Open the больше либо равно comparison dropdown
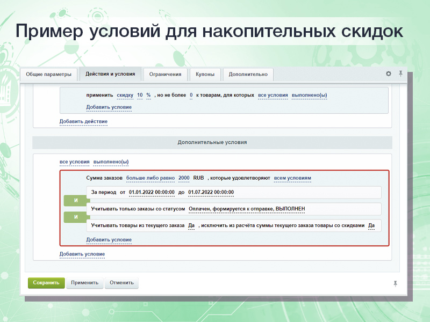 click(x=150, y=178)
